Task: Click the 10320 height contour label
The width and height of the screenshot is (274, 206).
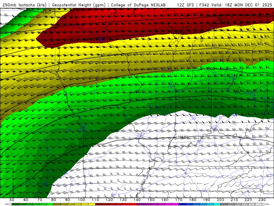Action: click(x=46, y=12)
